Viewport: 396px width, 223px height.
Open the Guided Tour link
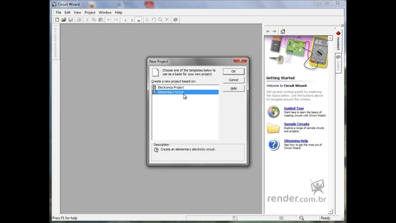point(294,108)
